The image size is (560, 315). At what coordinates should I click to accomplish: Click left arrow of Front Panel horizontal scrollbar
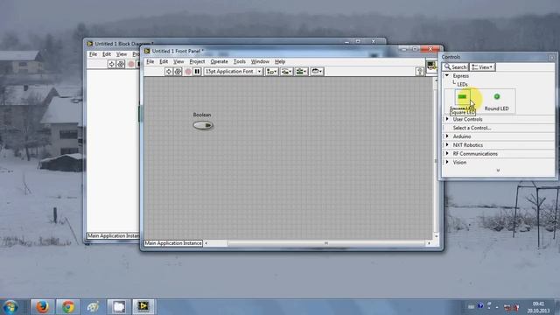[x=206, y=243]
